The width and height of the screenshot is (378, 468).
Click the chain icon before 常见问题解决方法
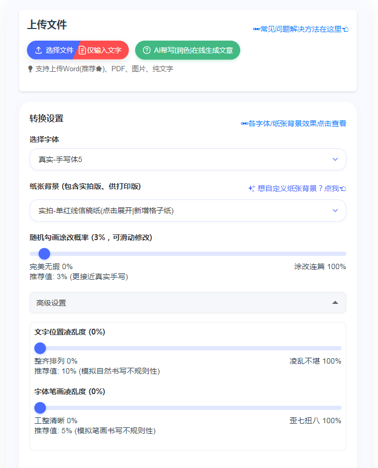(257, 29)
